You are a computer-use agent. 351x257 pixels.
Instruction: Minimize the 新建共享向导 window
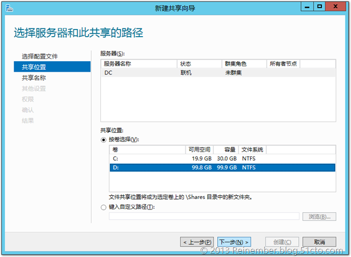pos(307,7)
